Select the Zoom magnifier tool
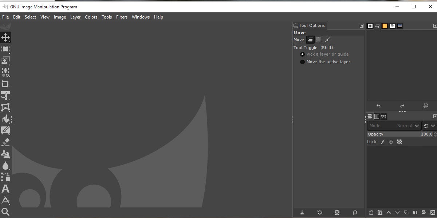The height and width of the screenshot is (218, 437). coord(5,212)
